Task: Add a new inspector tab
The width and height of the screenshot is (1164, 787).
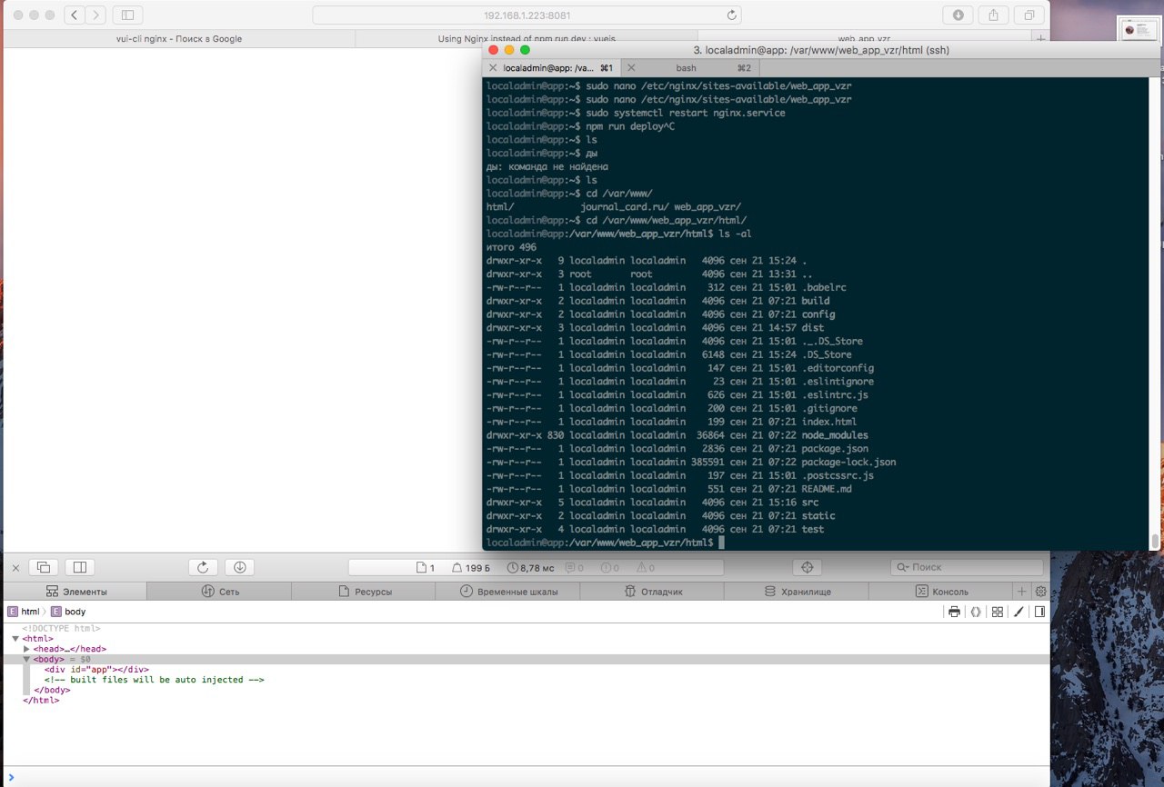Action: pyautogui.click(x=1022, y=592)
